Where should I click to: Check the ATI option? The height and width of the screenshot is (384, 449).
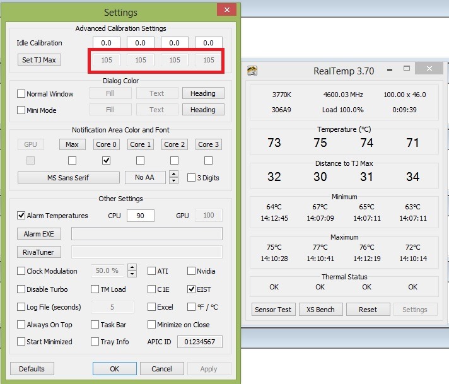(x=151, y=271)
